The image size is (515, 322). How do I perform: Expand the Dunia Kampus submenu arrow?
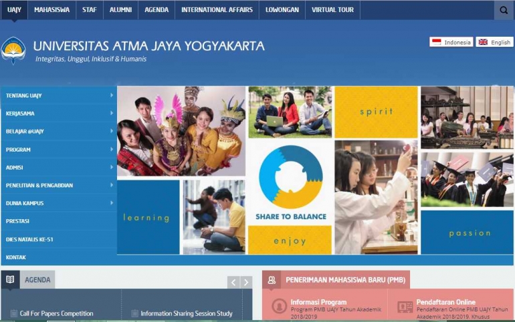pos(112,203)
